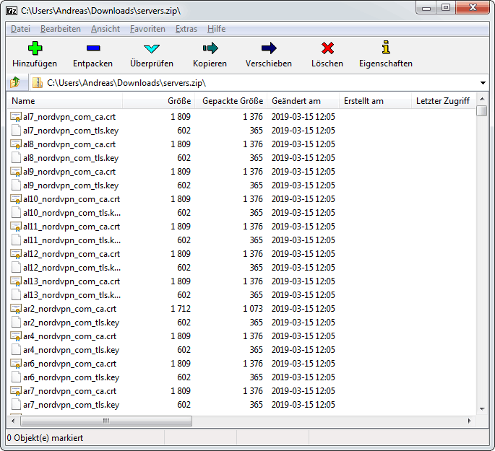Sort by Erstellt am column header
The height and width of the screenshot is (451, 495).
tap(375, 101)
